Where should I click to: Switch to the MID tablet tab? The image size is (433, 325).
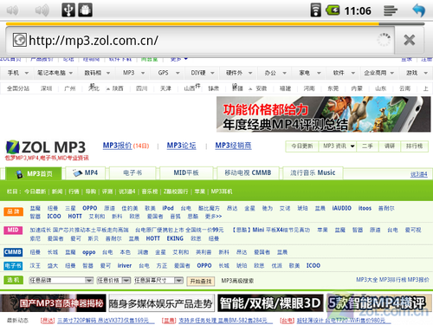(x=186, y=173)
